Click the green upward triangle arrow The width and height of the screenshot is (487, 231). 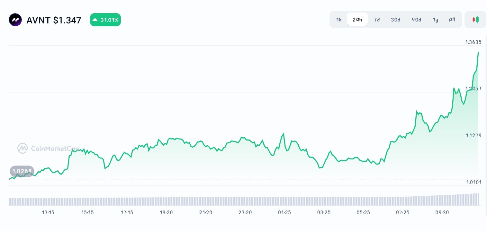[95, 20]
